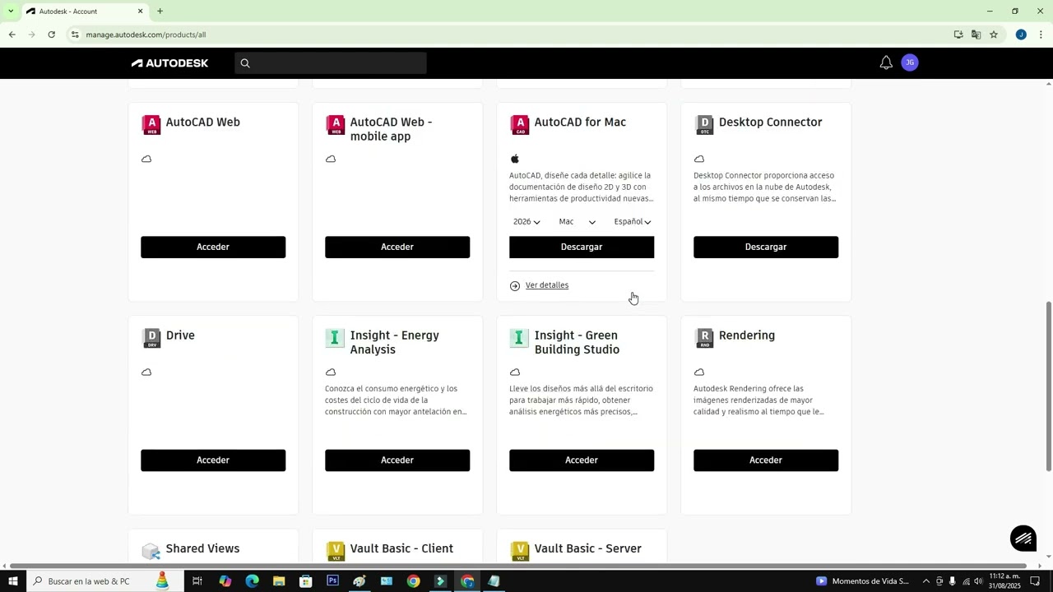Click the arrow icon beside Ver detalles

(515, 286)
